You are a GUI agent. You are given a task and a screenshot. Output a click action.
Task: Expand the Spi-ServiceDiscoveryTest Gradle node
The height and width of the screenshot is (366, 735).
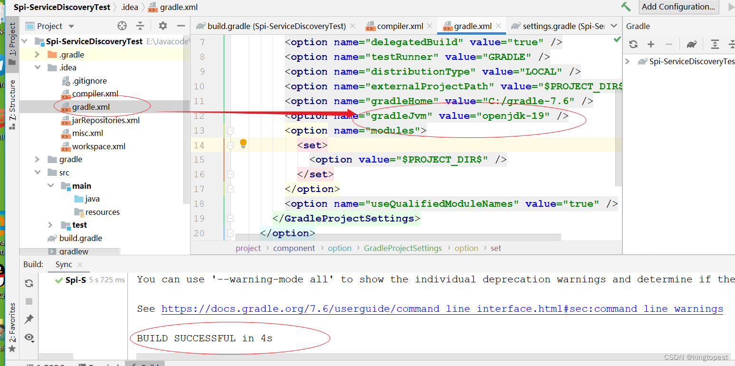tap(628, 61)
